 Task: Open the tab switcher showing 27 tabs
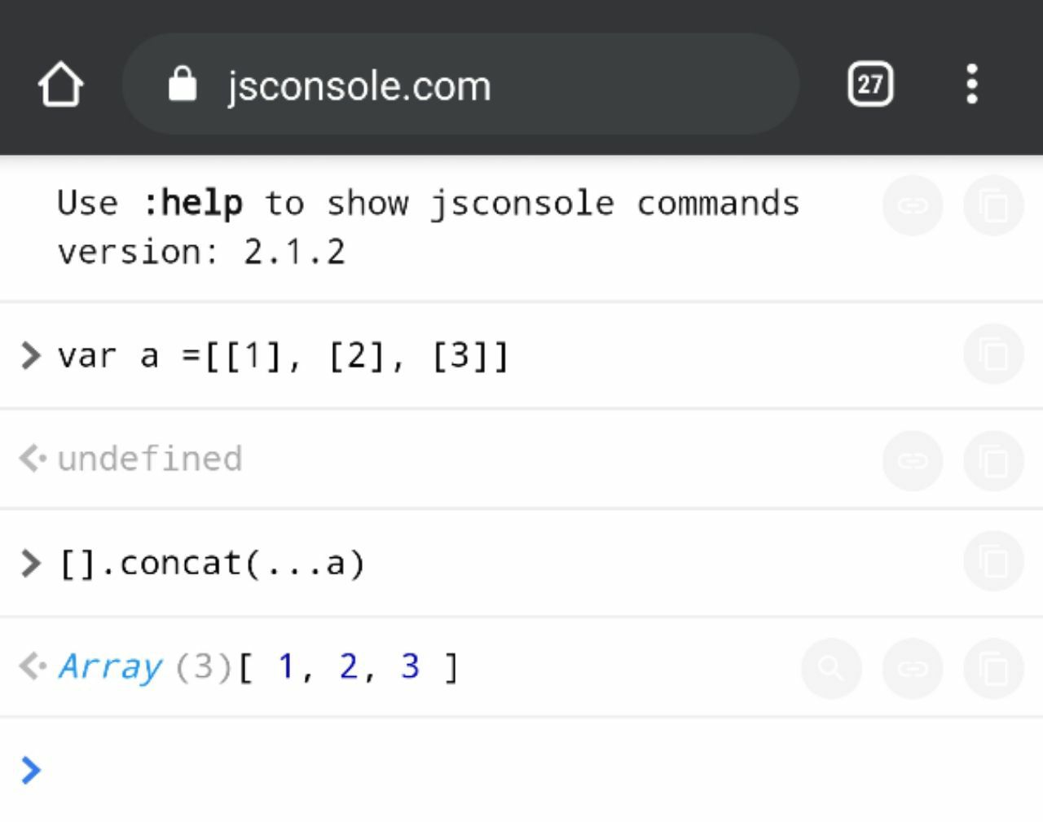coord(870,84)
